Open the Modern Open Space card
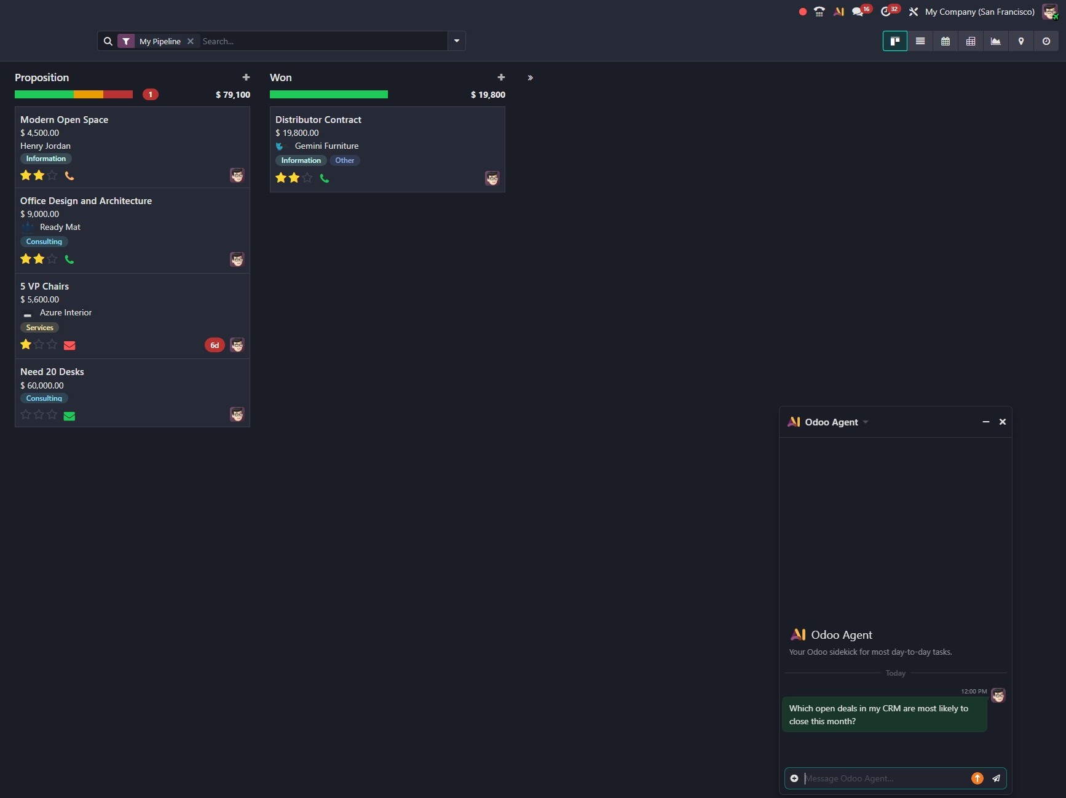The width and height of the screenshot is (1066, 798). click(132, 147)
